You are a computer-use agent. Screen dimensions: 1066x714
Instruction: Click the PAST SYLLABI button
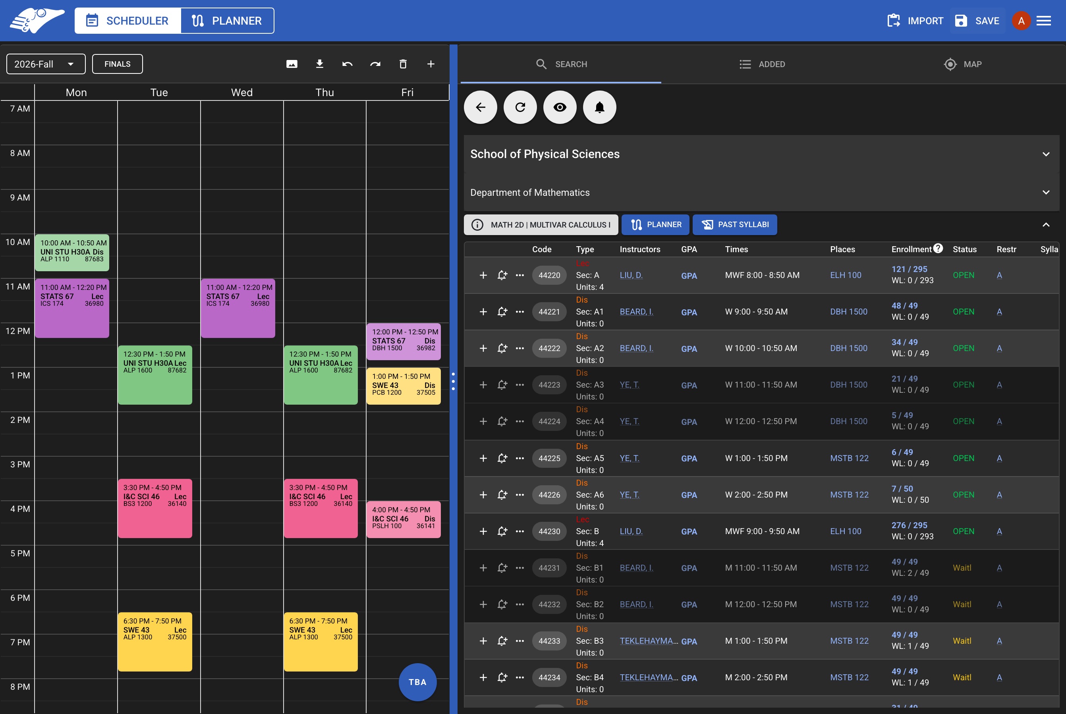coord(734,224)
